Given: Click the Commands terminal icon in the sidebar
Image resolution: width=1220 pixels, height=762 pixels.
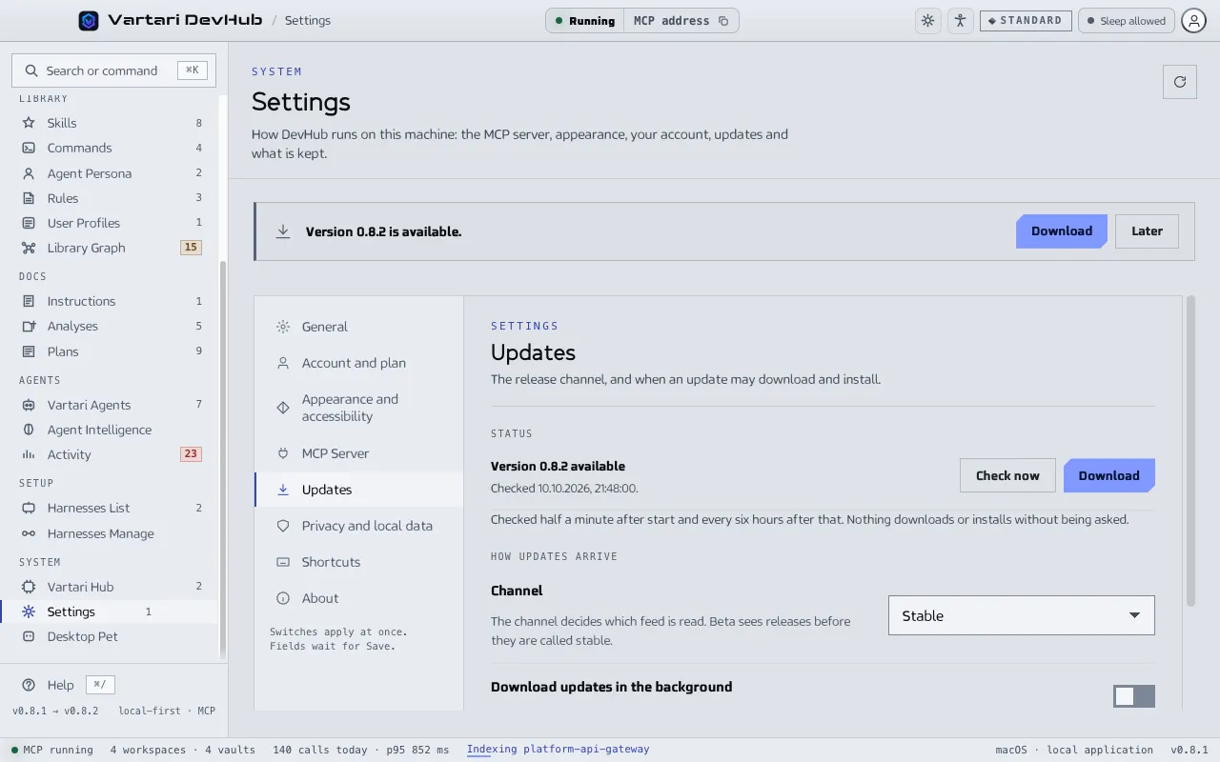Looking at the screenshot, I should (x=29, y=148).
